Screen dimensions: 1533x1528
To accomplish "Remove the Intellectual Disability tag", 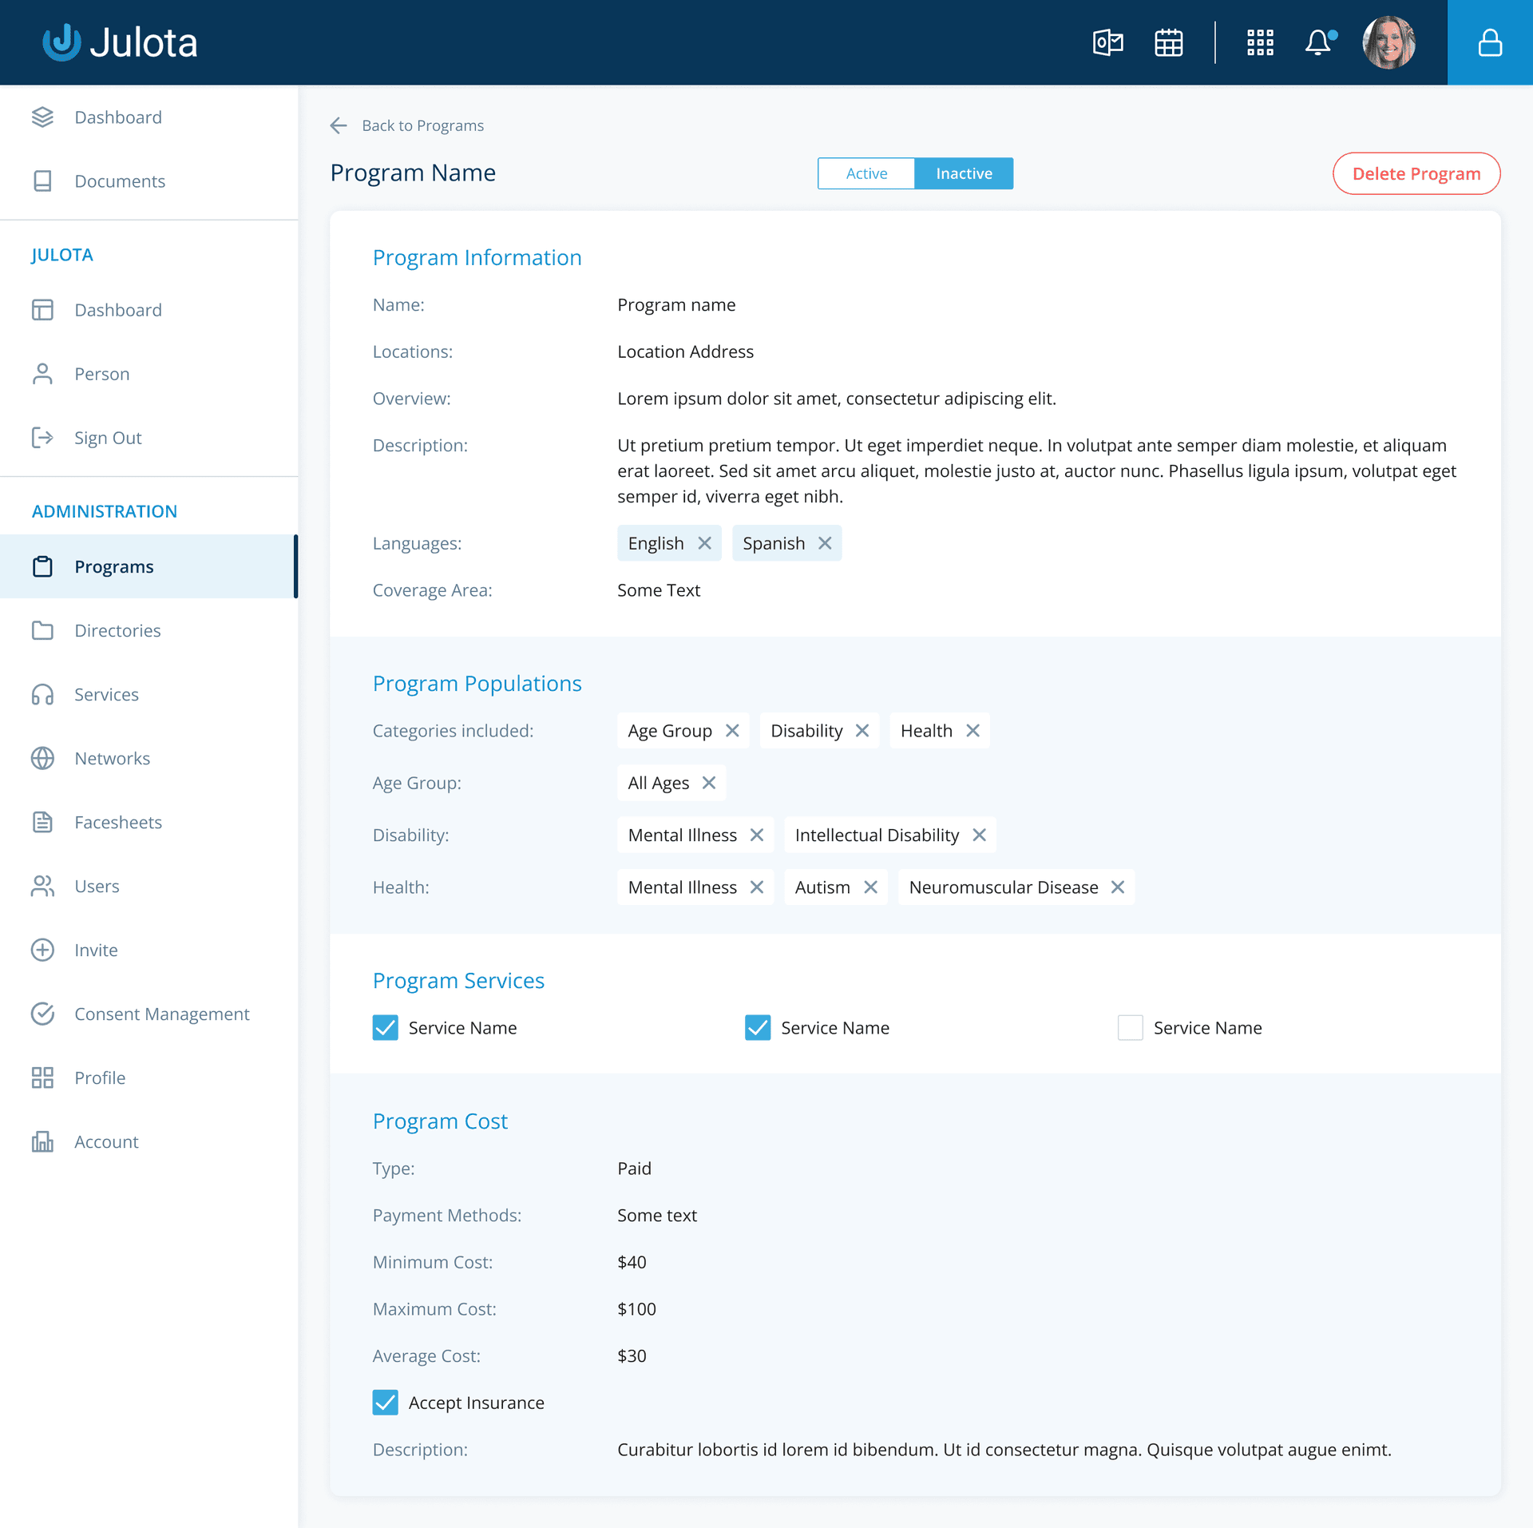I will pos(979,835).
